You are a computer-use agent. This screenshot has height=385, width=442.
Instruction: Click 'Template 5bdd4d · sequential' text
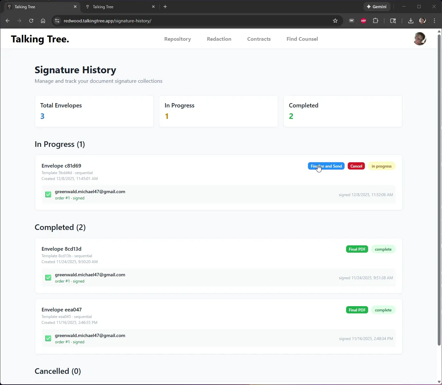(x=67, y=173)
